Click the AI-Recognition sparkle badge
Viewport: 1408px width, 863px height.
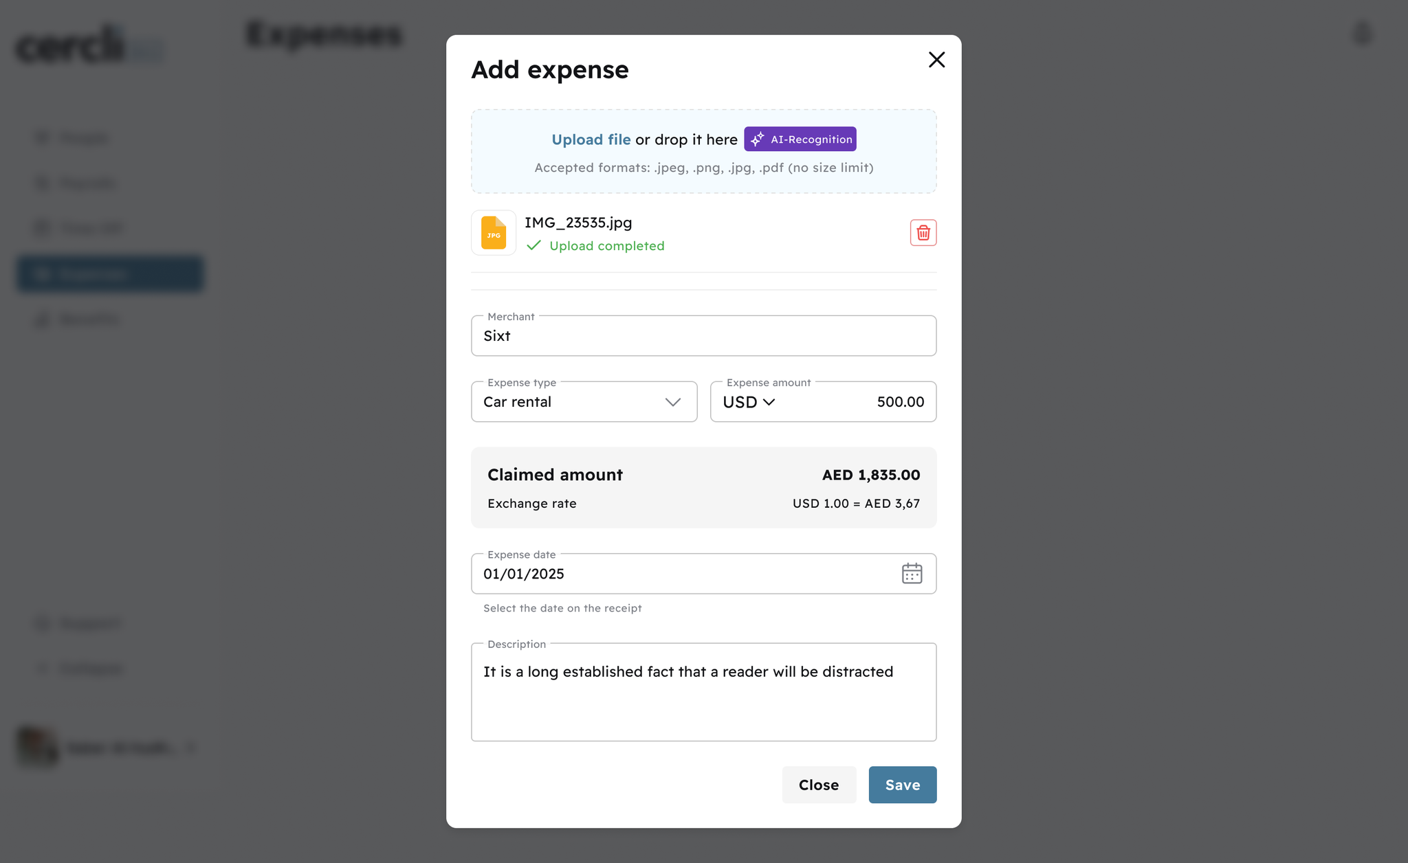click(800, 139)
